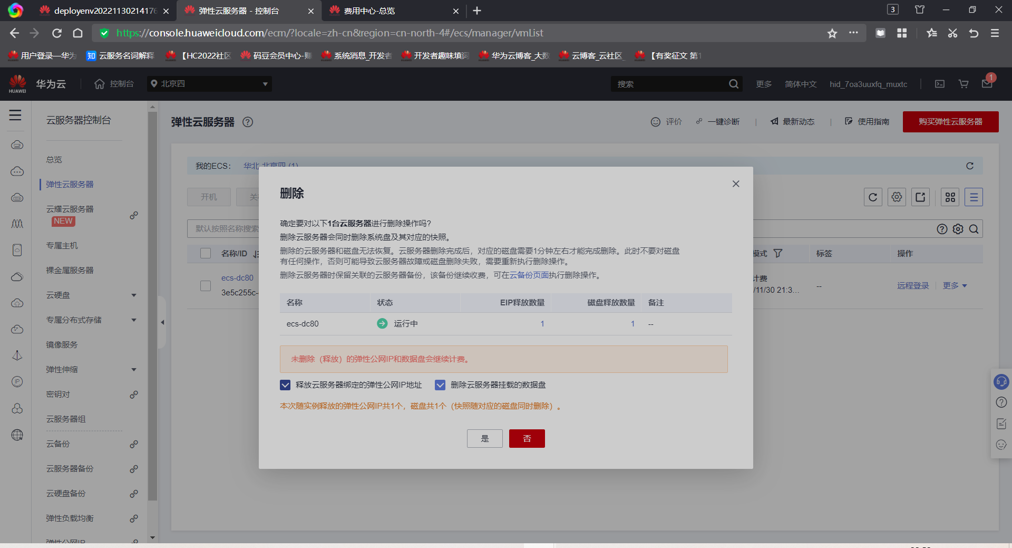
Task: Click the help icon beside 弹性云服务器 title
Action: tap(248, 122)
